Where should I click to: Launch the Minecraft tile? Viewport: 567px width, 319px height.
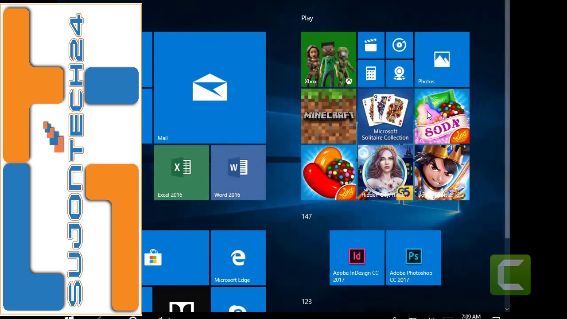[x=329, y=116]
